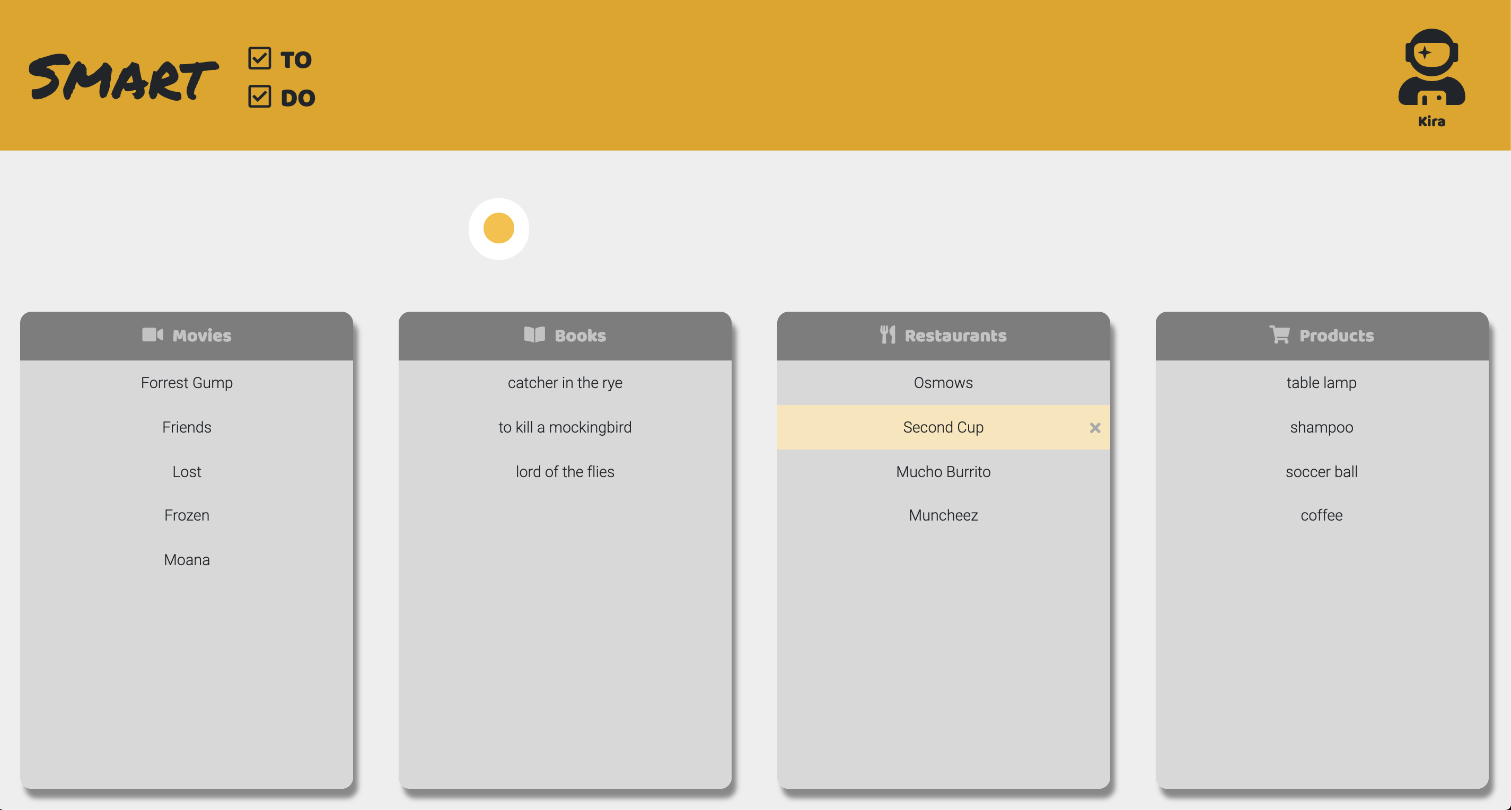Toggle the checkbox next to TO
Viewport: 1511px width, 810px height.
point(259,59)
